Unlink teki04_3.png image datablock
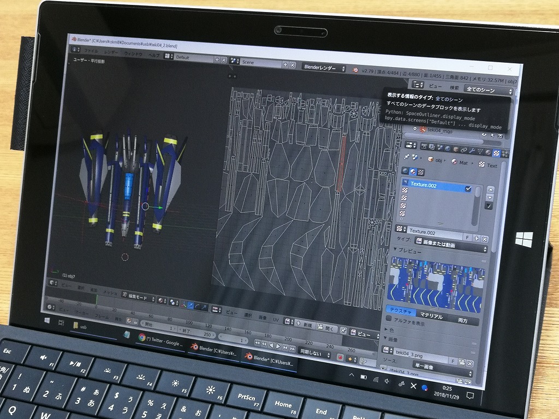 pyautogui.click(x=470, y=364)
